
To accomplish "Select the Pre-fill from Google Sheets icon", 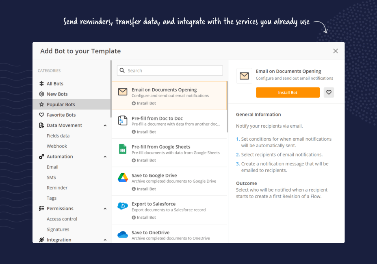I will (x=123, y=149).
